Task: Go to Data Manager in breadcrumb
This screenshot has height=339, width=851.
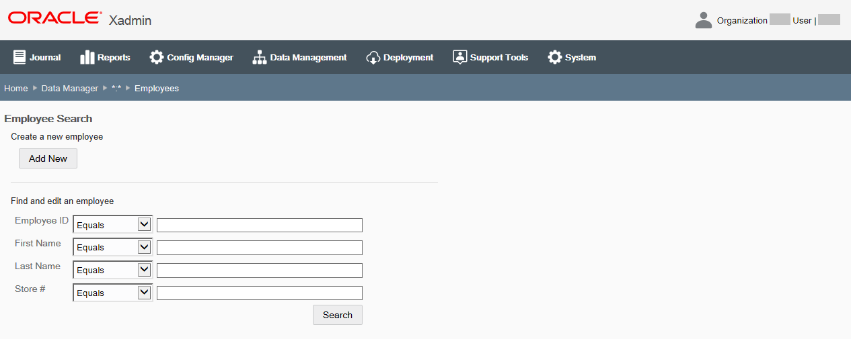Action: click(70, 88)
